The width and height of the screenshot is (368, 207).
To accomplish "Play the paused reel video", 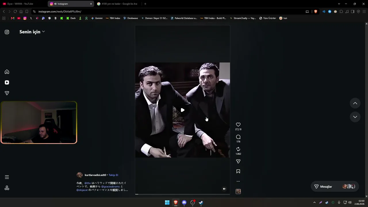I will (183, 110).
